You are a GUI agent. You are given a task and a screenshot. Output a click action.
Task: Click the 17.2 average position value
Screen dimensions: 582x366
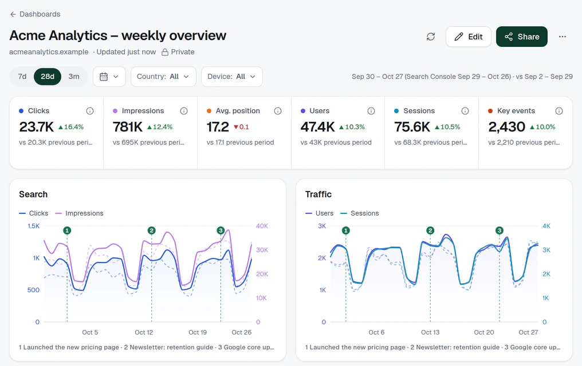[x=218, y=127]
